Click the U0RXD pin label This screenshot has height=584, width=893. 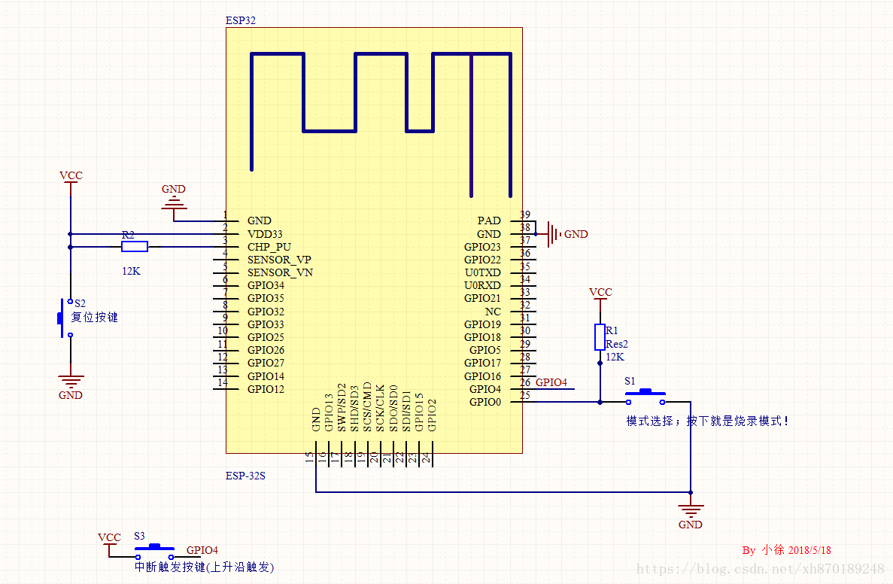pos(483,285)
